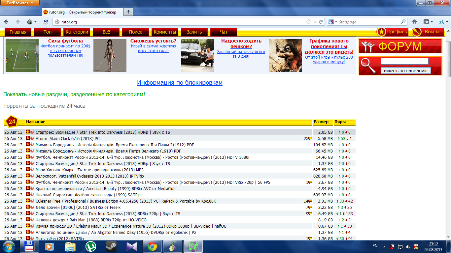Go to the browser home page icon
The height and width of the screenshot is (253, 451).
click(x=414, y=22)
